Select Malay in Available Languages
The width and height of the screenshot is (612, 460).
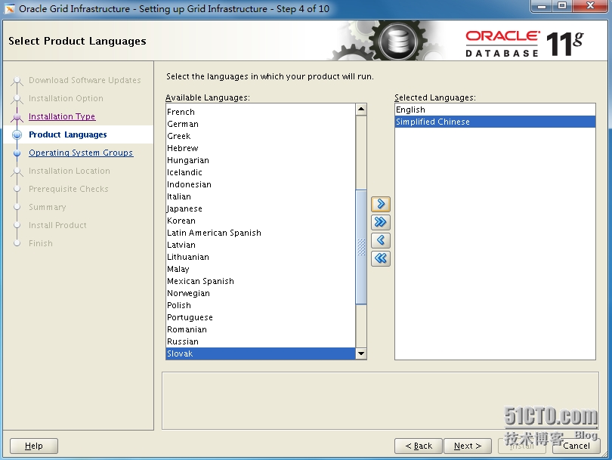click(261, 269)
